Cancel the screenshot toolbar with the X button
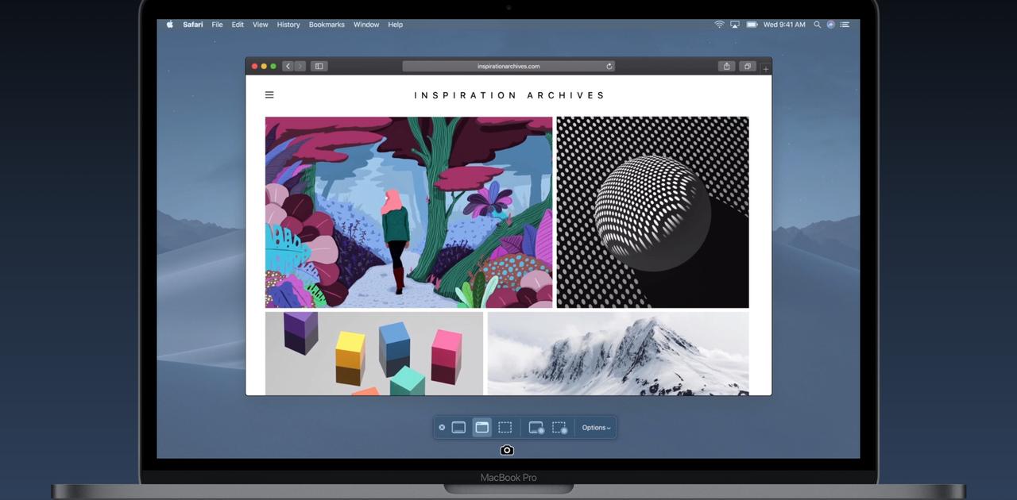 (443, 427)
